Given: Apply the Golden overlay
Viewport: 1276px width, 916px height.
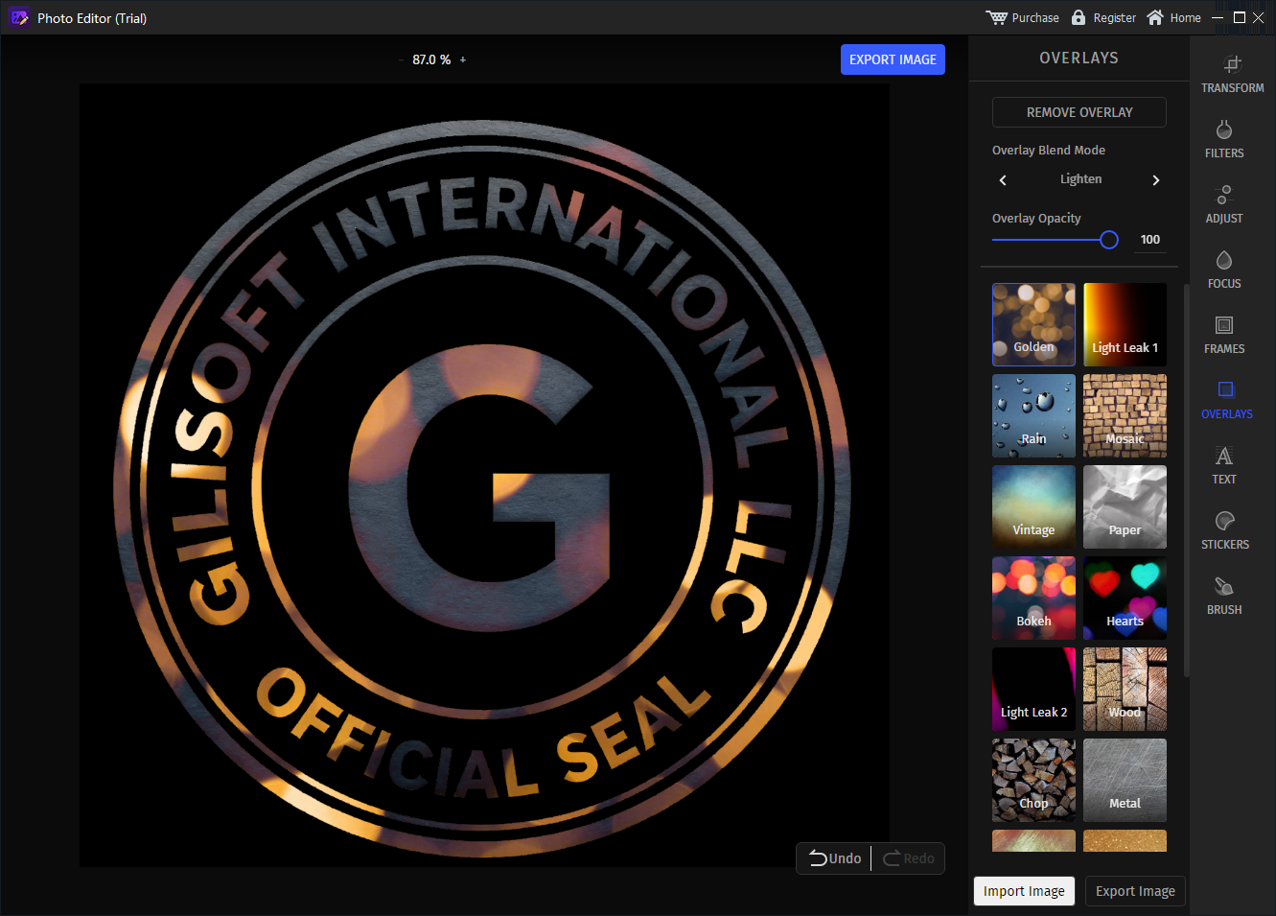Looking at the screenshot, I should 1033,324.
